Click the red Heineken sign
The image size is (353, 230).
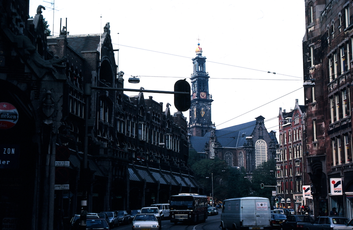point(8,115)
